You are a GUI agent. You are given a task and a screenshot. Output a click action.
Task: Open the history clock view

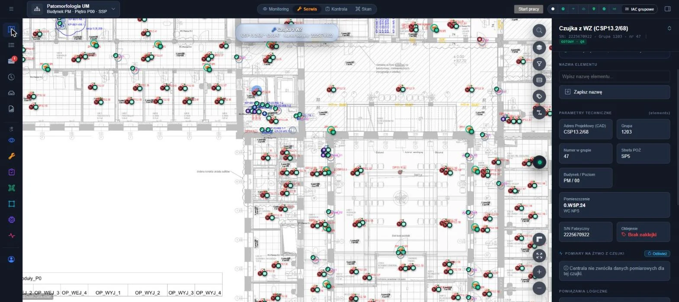click(11, 77)
